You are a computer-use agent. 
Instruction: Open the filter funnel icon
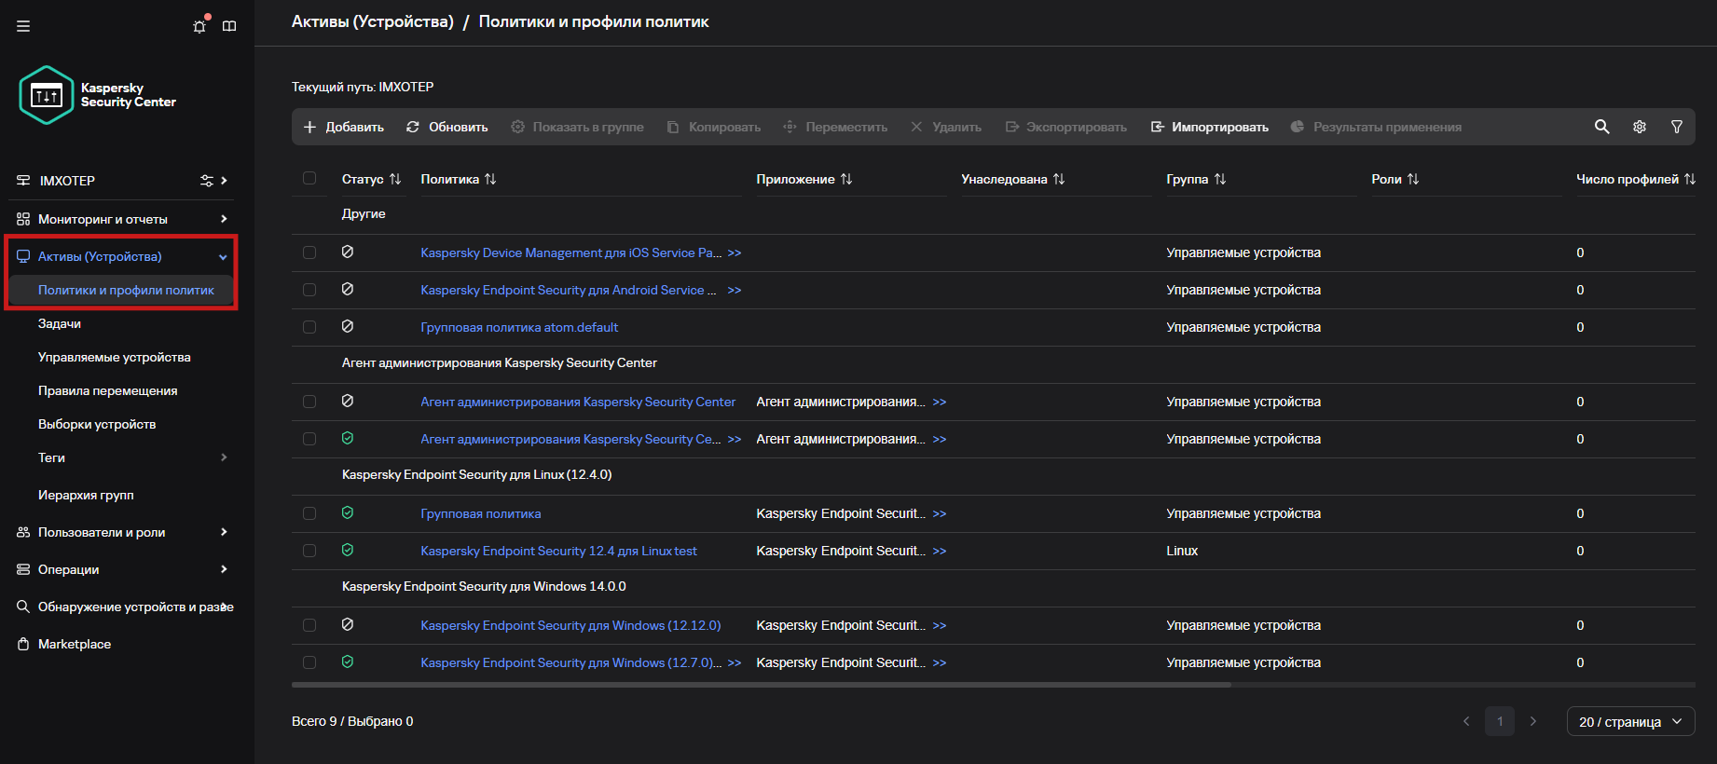click(x=1677, y=127)
